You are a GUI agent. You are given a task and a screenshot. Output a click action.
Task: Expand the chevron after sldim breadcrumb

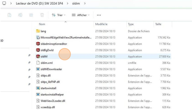(x=85, y=4)
